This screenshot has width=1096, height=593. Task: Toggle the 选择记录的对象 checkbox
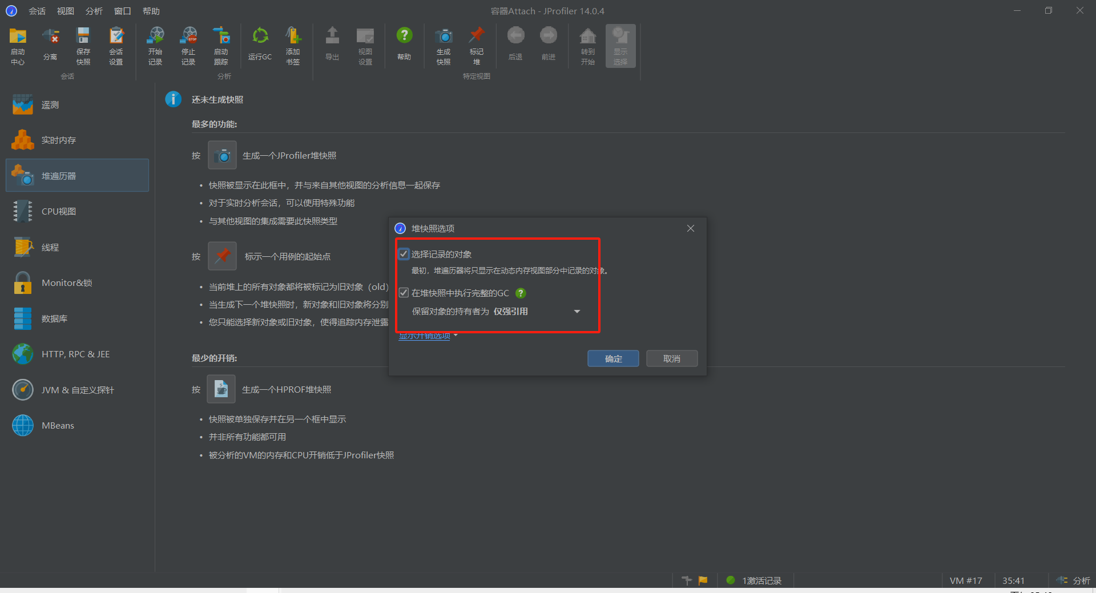click(x=404, y=254)
